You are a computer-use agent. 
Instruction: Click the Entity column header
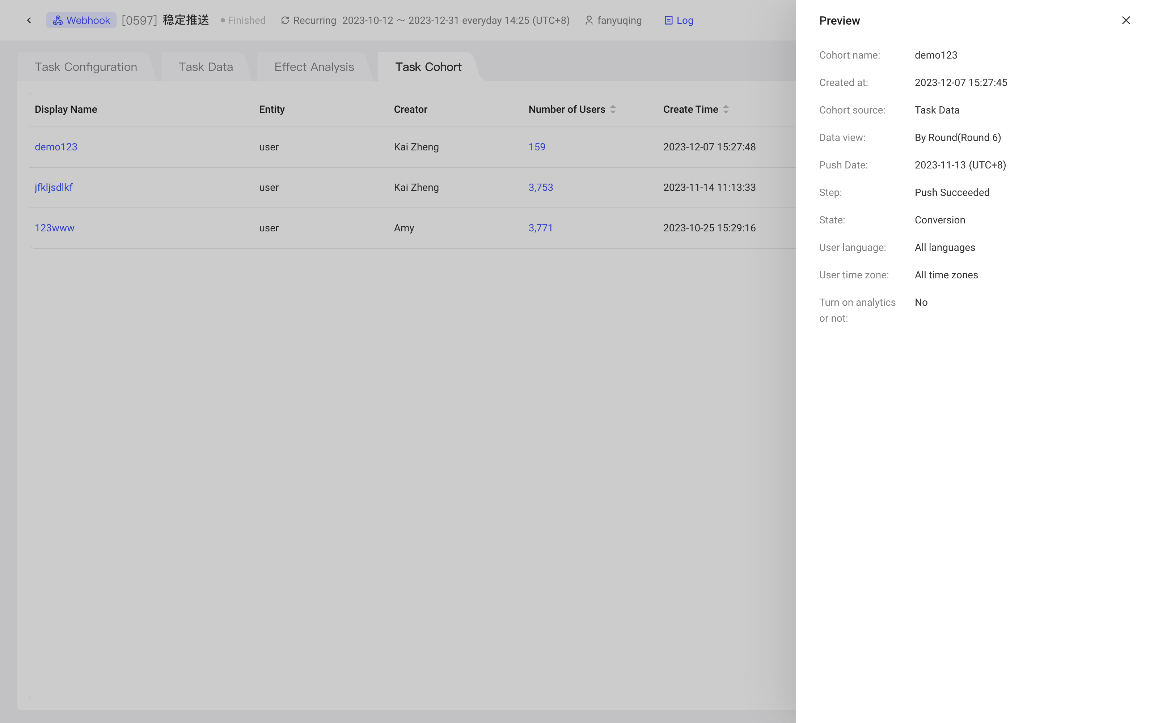pyautogui.click(x=272, y=109)
